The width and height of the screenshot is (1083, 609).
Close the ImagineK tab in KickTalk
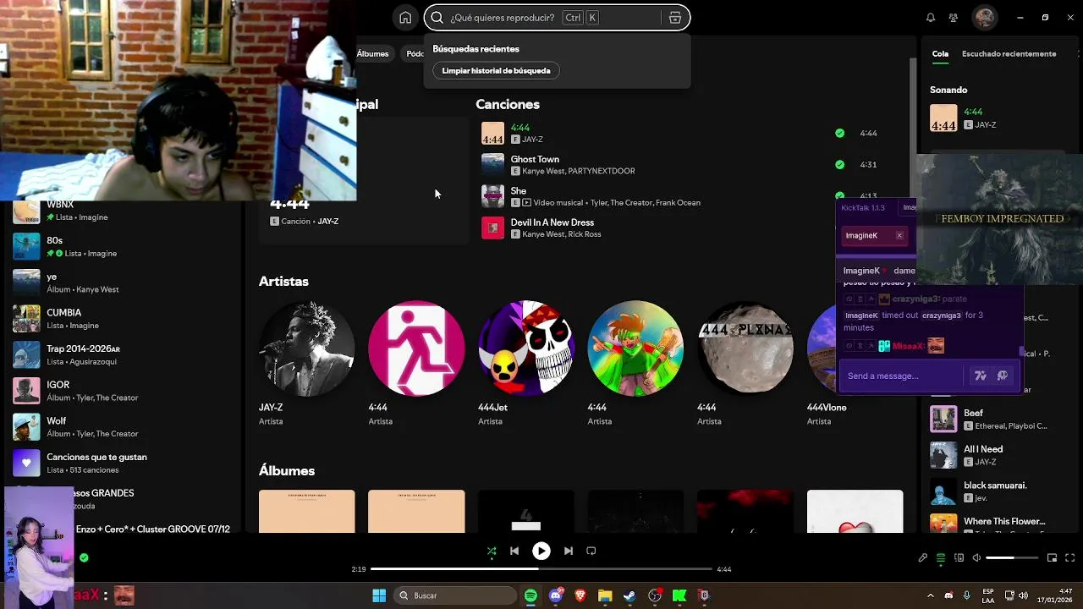point(899,235)
